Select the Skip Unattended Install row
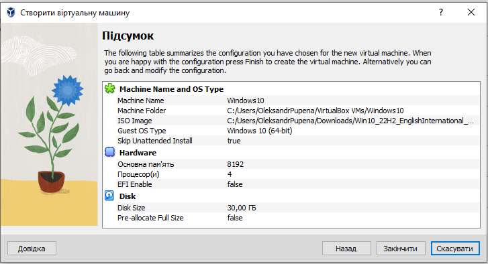Image resolution: width=488 pixels, height=264 pixels. (298, 141)
